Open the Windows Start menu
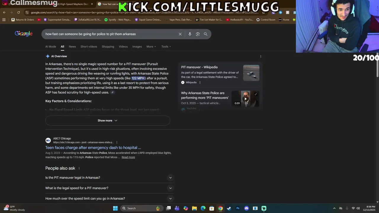 click(115, 208)
